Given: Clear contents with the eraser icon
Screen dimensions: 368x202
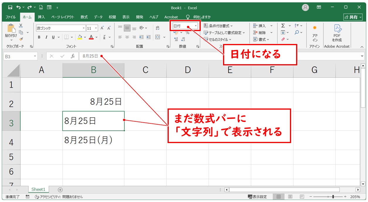Looking at the screenshot, I should point(283,39).
